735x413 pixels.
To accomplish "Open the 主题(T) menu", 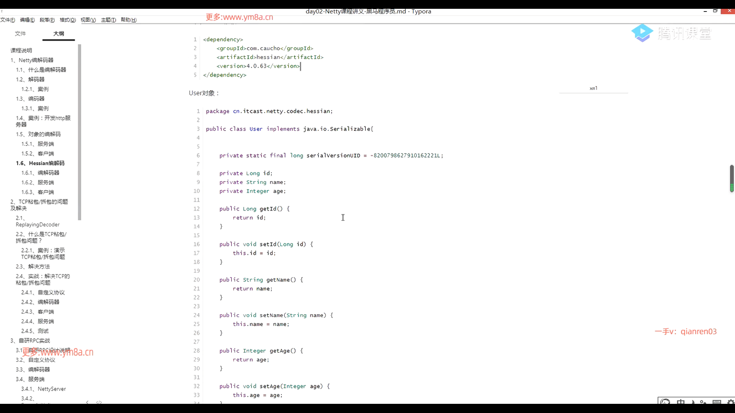I will 108,20.
